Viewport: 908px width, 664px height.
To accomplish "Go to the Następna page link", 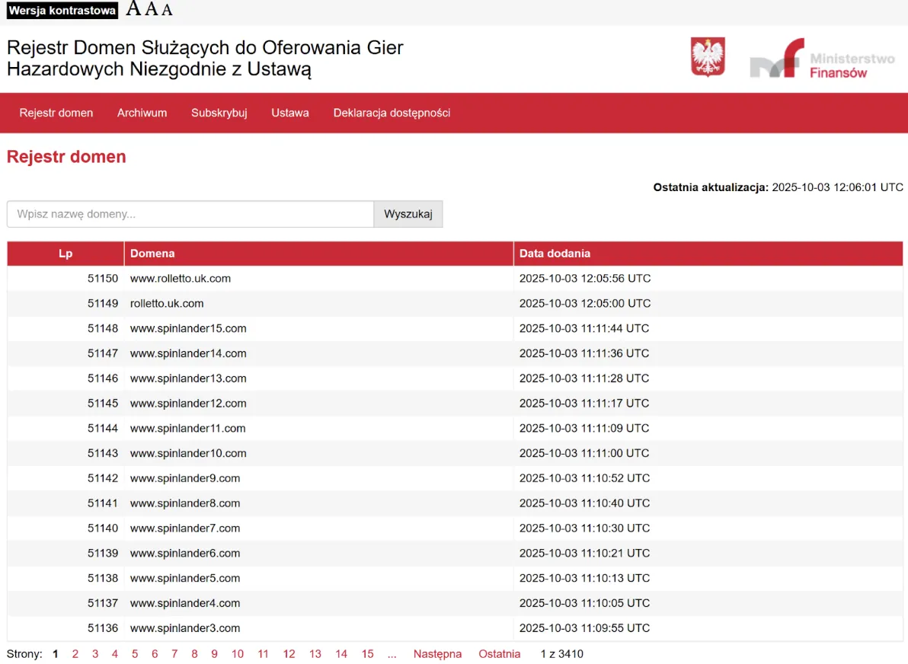I will point(437,654).
